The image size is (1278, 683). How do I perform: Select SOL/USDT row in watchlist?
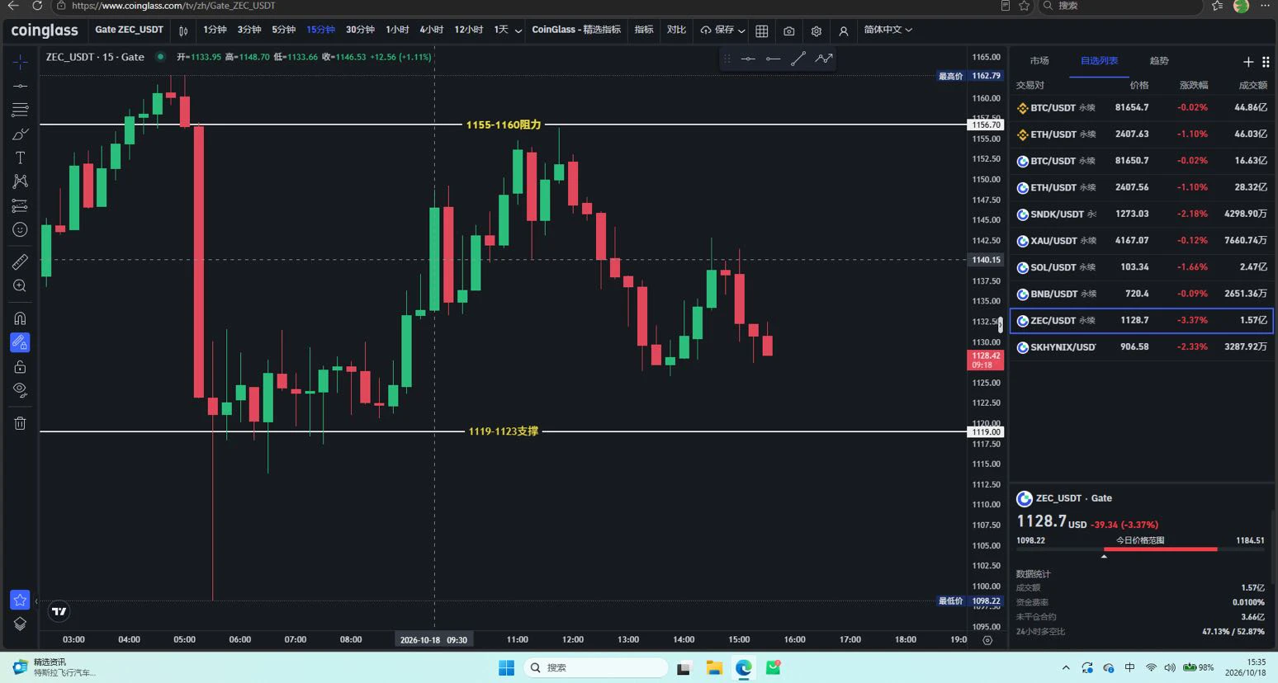click(1142, 267)
